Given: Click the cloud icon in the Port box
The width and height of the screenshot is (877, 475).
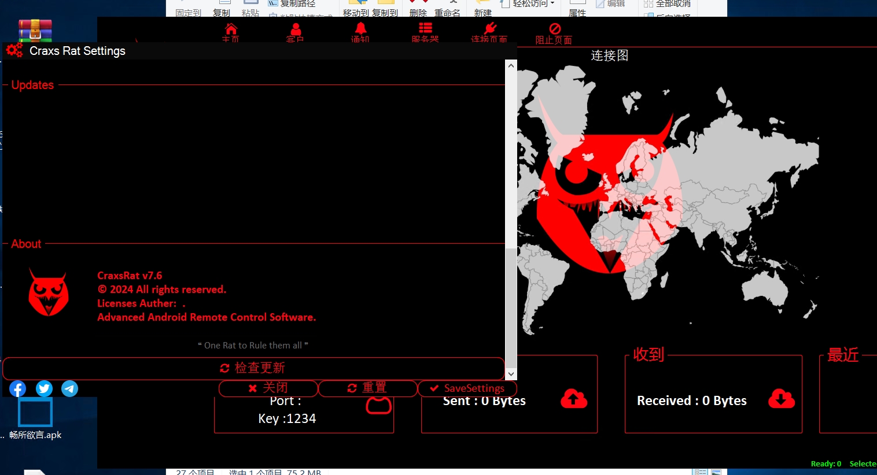Looking at the screenshot, I should (379, 405).
